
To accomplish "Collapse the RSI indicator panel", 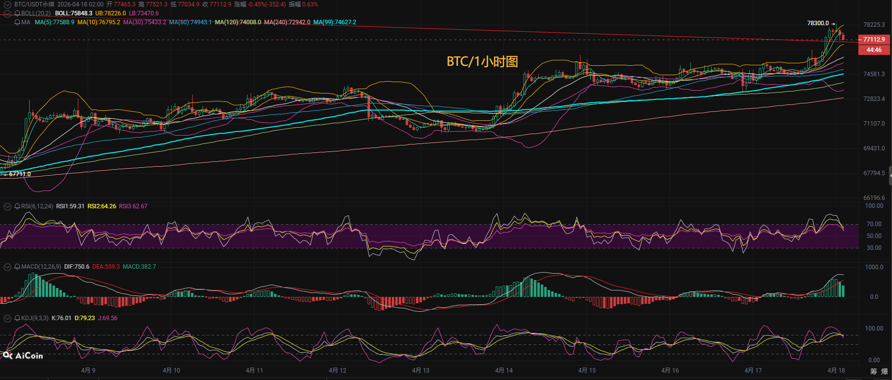I will [x=7, y=206].
